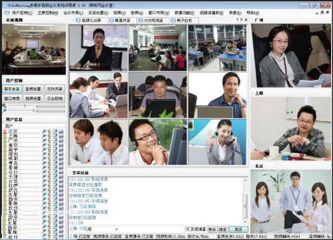
Task: Open the 窗口布局 menu in menu bar
Action: (159, 13)
